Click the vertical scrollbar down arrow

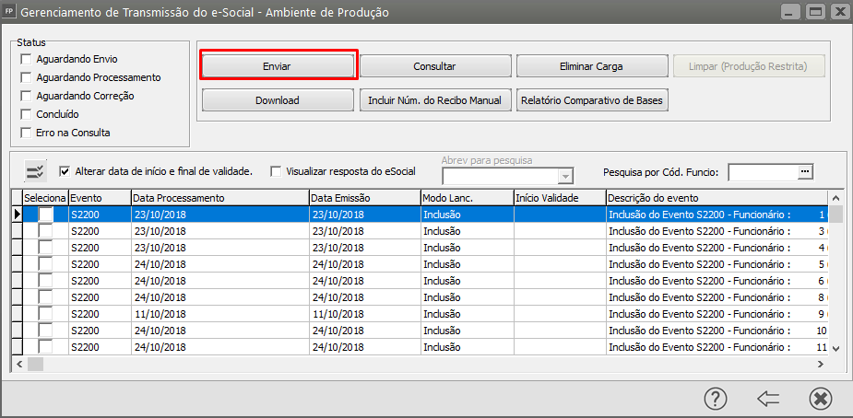coord(835,348)
